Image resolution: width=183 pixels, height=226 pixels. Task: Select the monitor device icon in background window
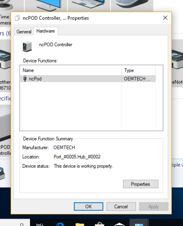coord(49,5)
